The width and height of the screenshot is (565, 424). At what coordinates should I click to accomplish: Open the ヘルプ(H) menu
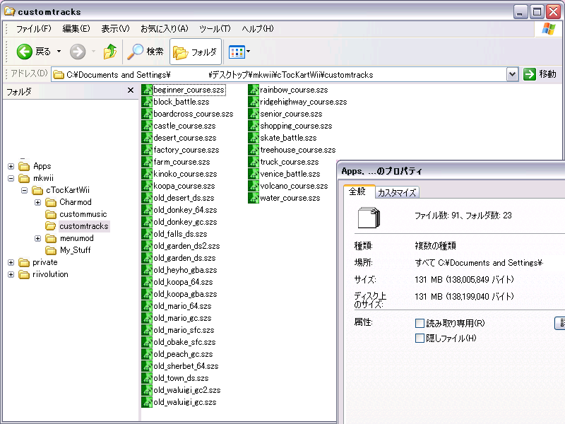258,29
